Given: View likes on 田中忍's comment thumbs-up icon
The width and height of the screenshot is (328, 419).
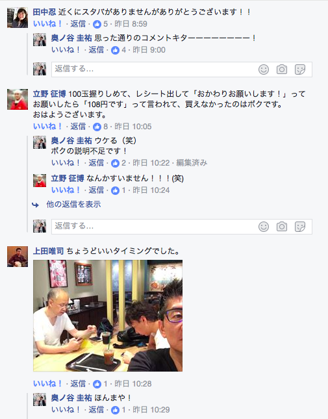Looking at the screenshot, I should click(97, 24).
